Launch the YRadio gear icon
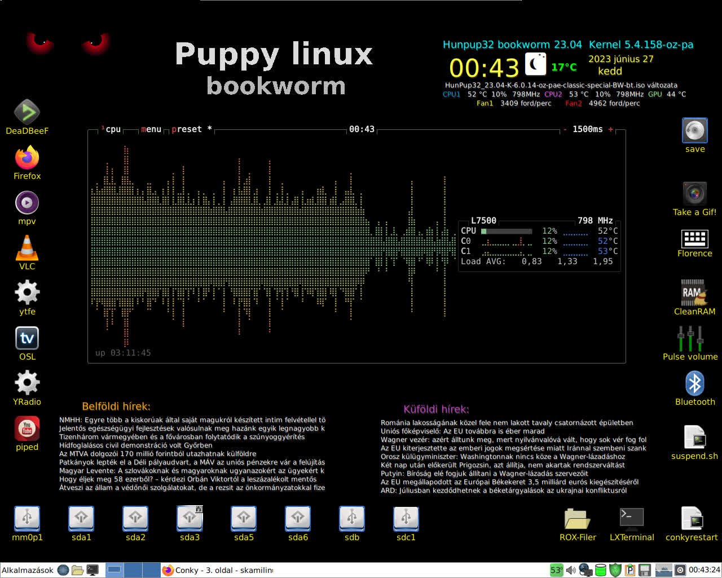722x578 pixels. tap(27, 383)
